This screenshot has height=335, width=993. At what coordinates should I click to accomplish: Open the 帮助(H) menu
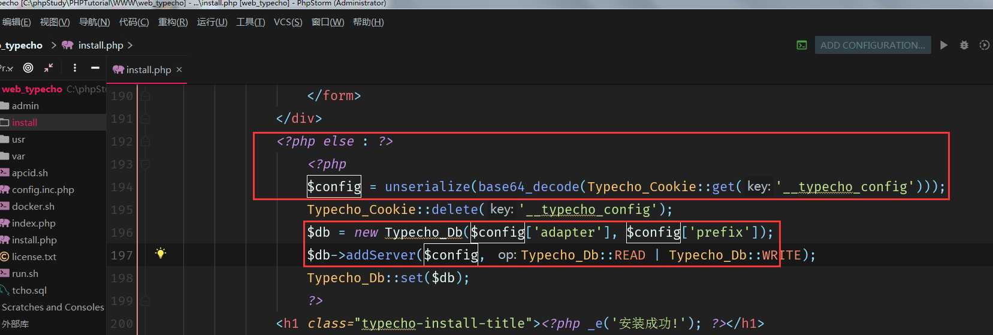tap(368, 22)
